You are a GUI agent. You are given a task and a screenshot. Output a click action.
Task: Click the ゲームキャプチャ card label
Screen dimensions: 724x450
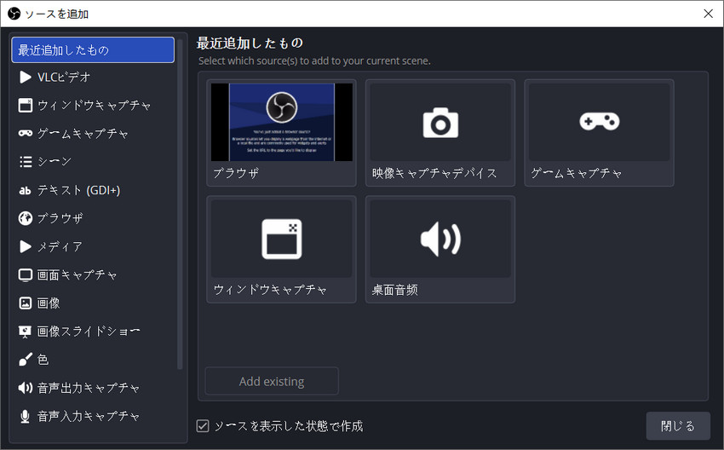(577, 173)
